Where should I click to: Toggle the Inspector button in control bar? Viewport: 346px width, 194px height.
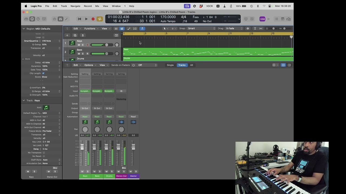coord(32,19)
